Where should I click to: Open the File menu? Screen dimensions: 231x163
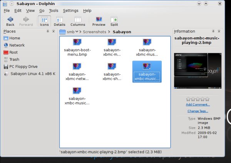[x=7, y=11]
